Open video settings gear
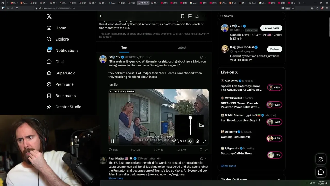This screenshot has height=186, width=330. (197, 141)
